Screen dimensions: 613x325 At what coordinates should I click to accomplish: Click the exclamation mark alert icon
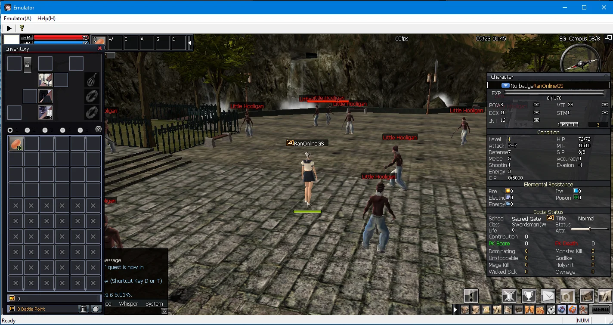(x=471, y=296)
